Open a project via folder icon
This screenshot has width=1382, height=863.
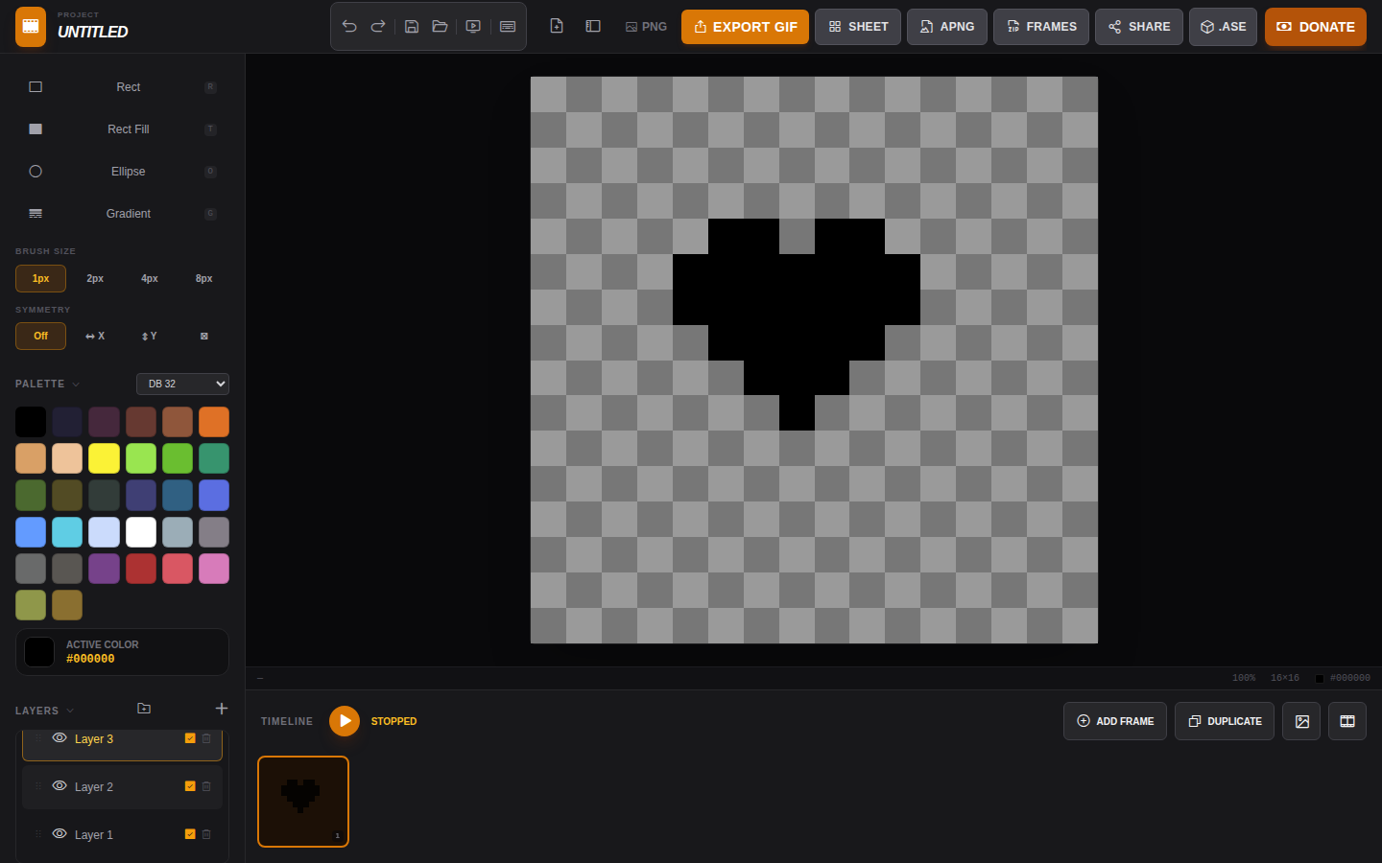pos(440,27)
